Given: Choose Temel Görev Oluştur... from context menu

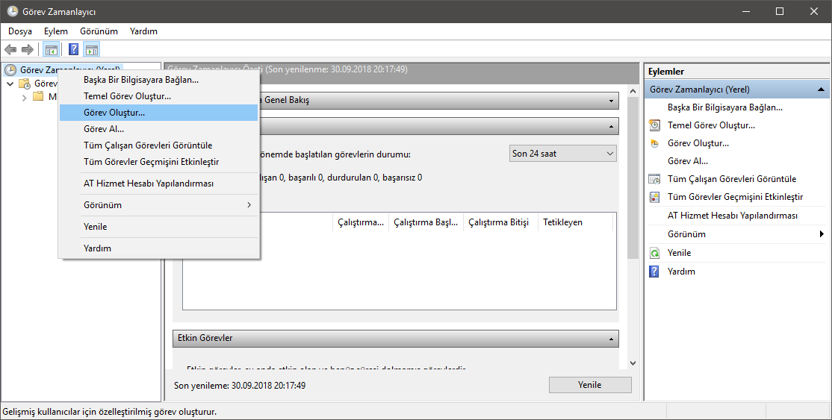Looking at the screenshot, I should (158, 96).
